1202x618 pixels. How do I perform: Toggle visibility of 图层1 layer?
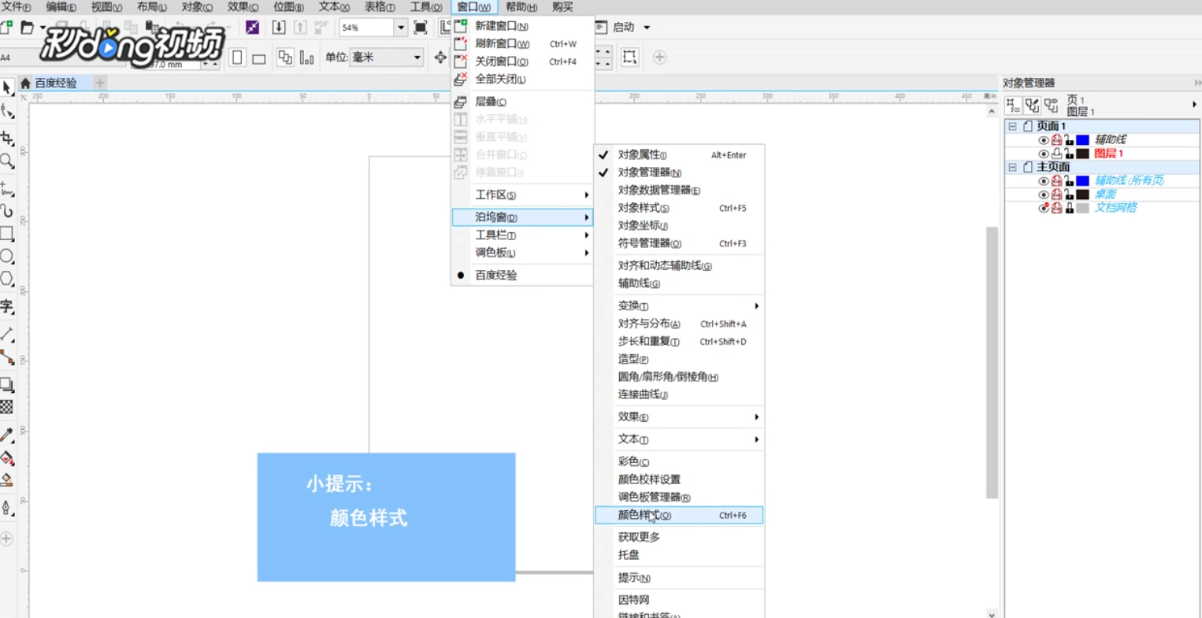coord(1044,154)
